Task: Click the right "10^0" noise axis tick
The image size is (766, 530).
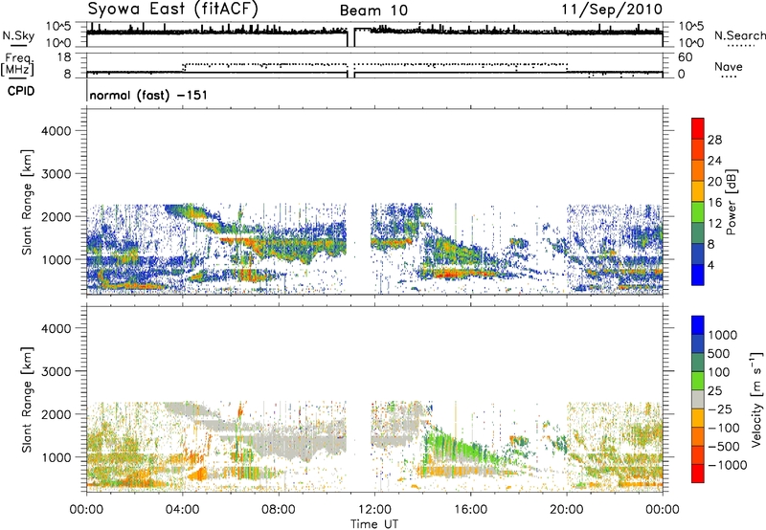Action: point(691,43)
